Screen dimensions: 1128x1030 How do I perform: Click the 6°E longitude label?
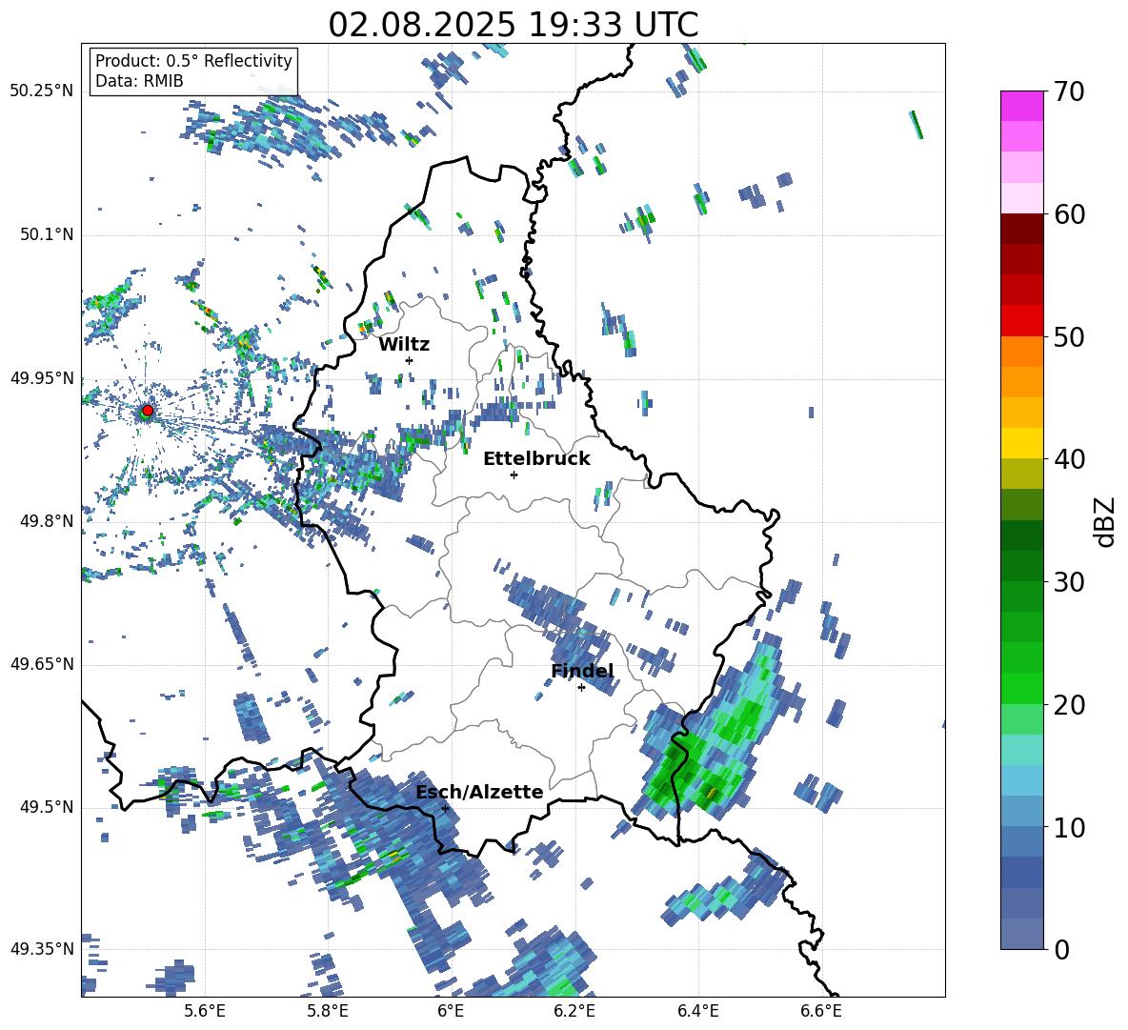point(451,1011)
